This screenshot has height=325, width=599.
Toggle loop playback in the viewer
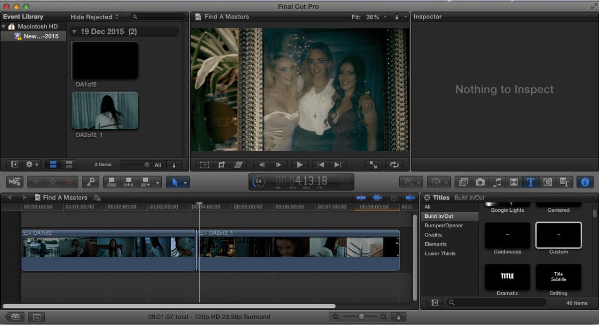pos(394,165)
